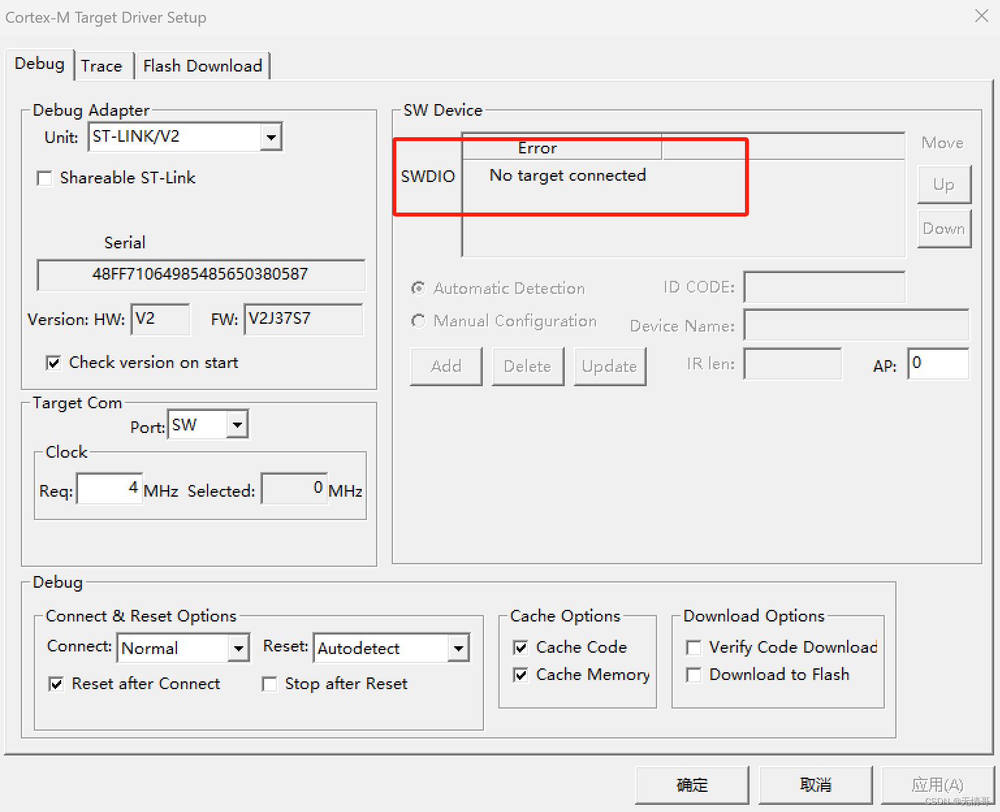This screenshot has width=1000, height=812.
Task: Enable Verify Code Download
Action: pos(694,648)
